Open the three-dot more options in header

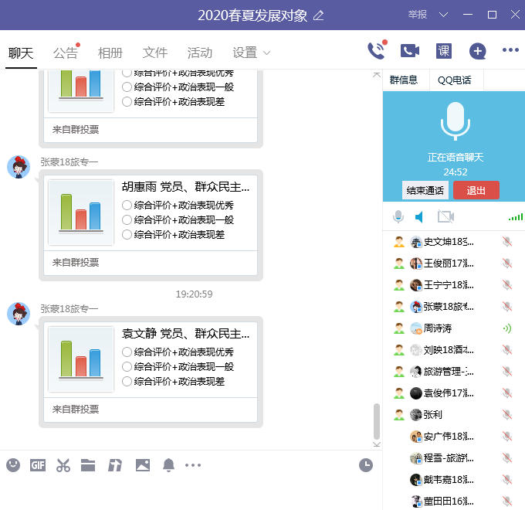[510, 51]
